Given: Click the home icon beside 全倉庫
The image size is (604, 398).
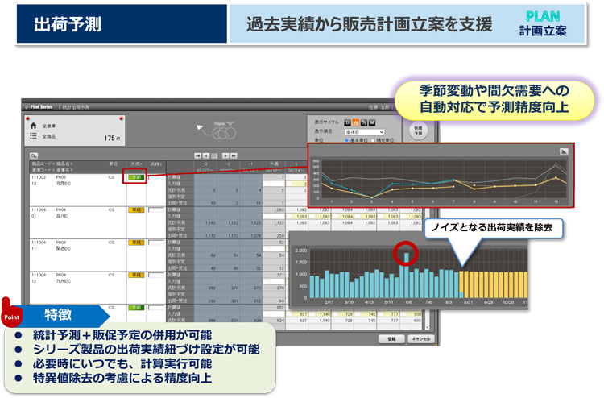Looking at the screenshot, I should pos(34,126).
